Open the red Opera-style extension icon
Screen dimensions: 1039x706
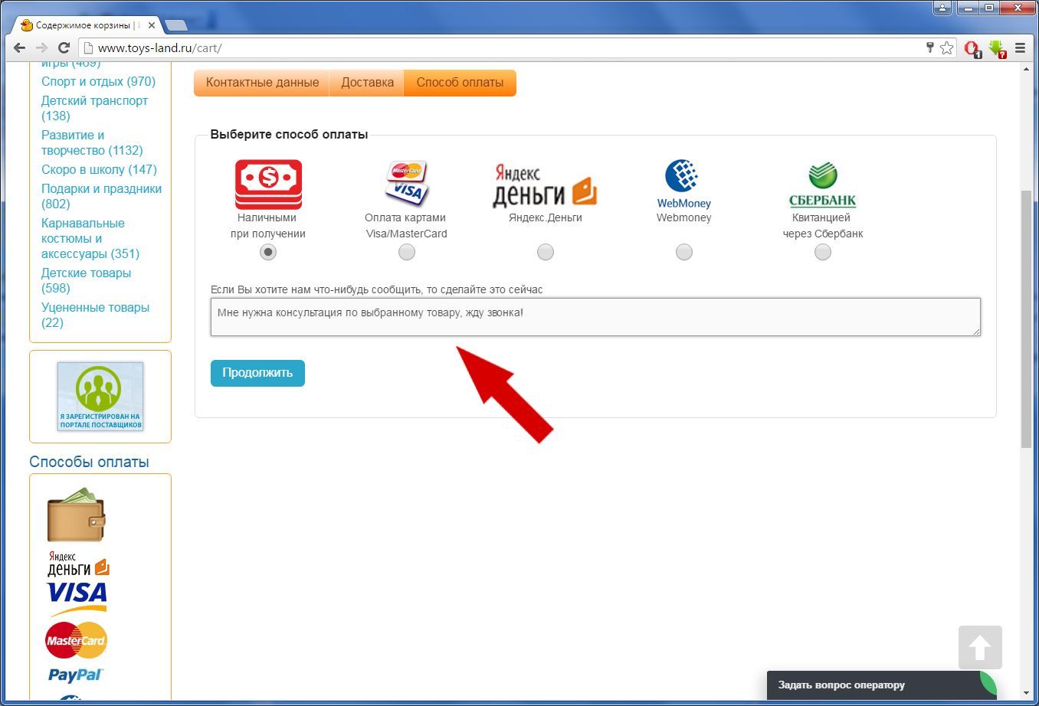tap(972, 49)
